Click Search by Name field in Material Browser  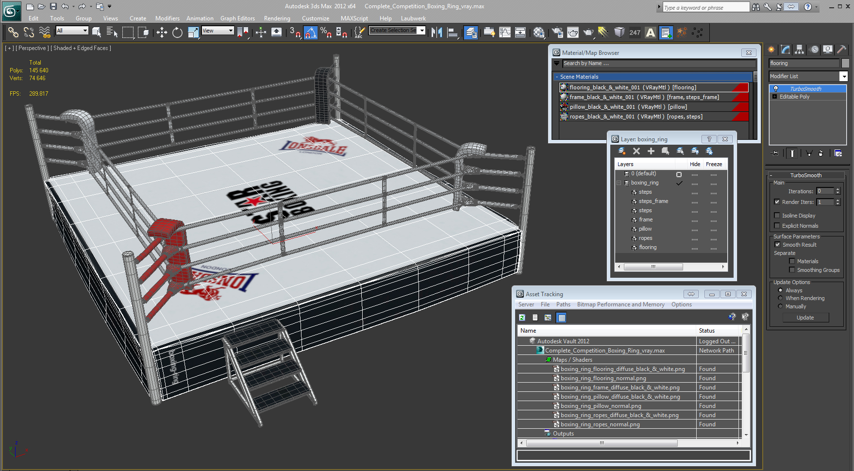pos(659,63)
